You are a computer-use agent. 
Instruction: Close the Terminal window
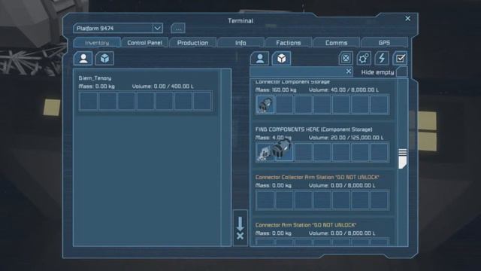click(407, 18)
